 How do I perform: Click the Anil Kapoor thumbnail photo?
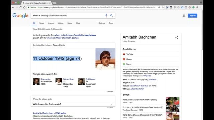pos(81,81)
